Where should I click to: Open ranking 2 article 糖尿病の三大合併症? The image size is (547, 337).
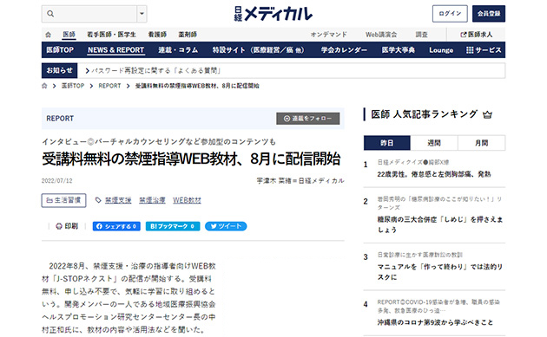click(440, 224)
